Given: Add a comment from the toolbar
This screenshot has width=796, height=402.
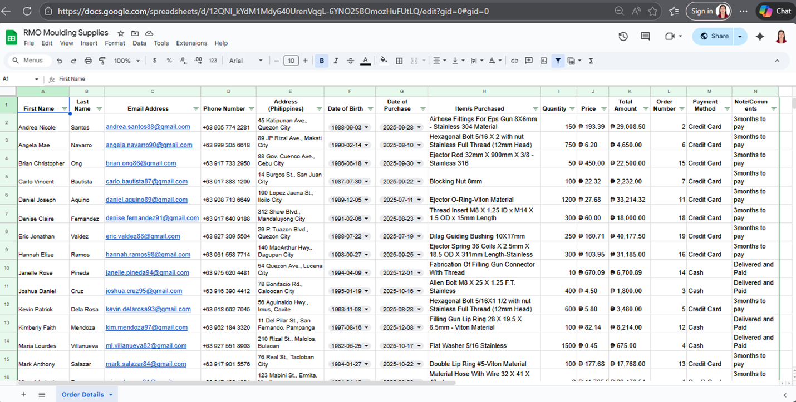Looking at the screenshot, I should [x=529, y=61].
